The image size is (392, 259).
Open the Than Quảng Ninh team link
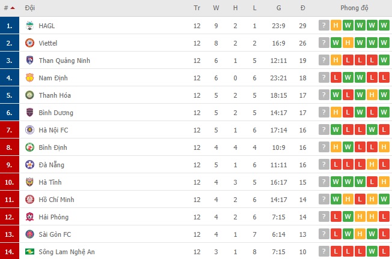click(x=64, y=61)
